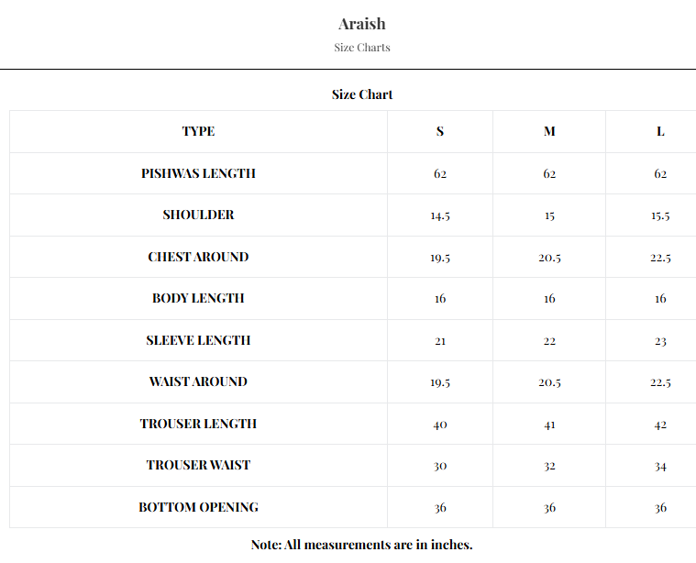Screen dimensions: 696x563
Task: Click the TROUSER WAIST row label
Action: [198, 465]
